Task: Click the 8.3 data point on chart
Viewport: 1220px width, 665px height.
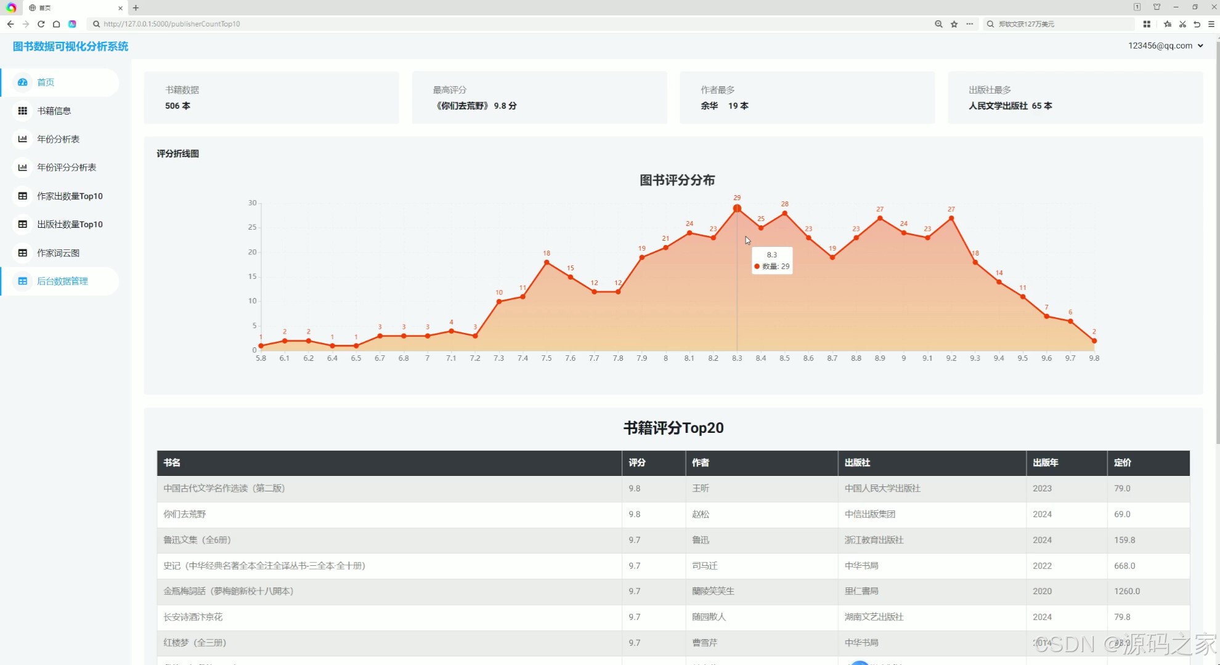Action: pyautogui.click(x=737, y=208)
